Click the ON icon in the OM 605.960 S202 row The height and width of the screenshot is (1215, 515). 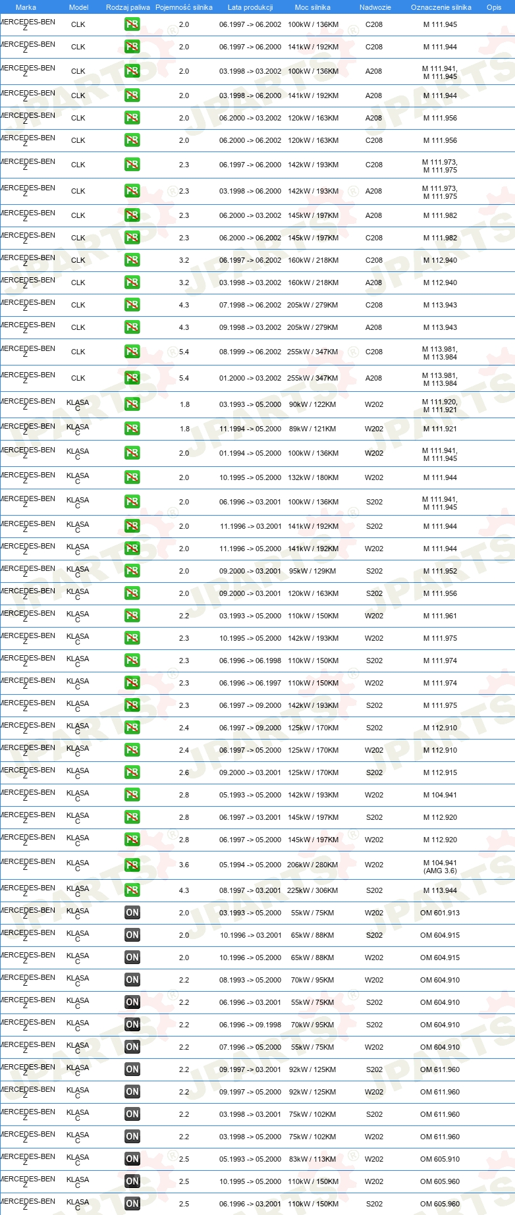pyautogui.click(x=132, y=1204)
